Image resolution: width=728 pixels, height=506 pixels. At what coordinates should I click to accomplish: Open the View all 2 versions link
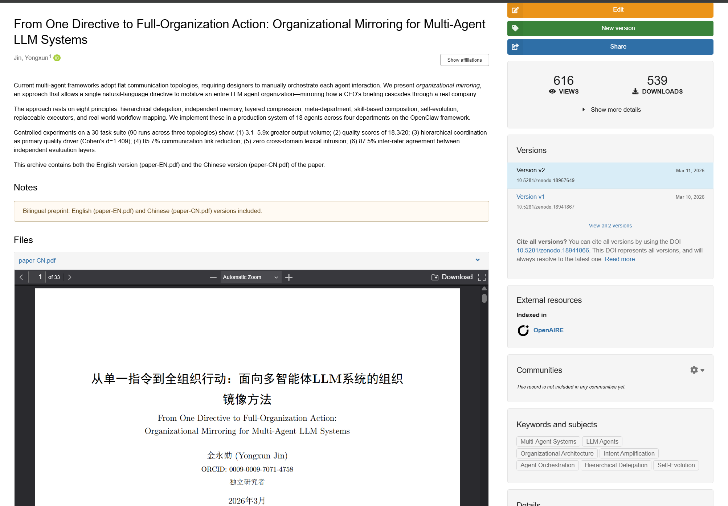click(x=610, y=226)
